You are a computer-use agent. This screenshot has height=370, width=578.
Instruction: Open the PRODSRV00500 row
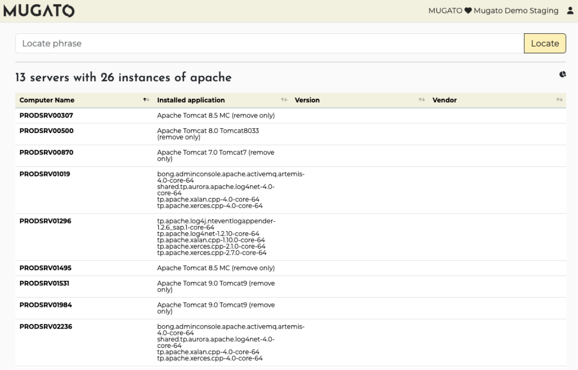[x=46, y=131]
